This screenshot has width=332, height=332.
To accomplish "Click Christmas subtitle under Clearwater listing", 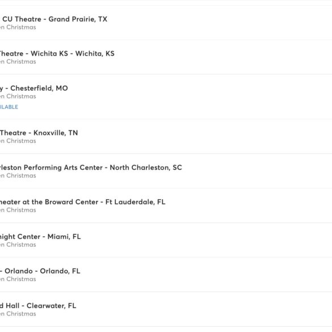I will (x=18, y=314).
